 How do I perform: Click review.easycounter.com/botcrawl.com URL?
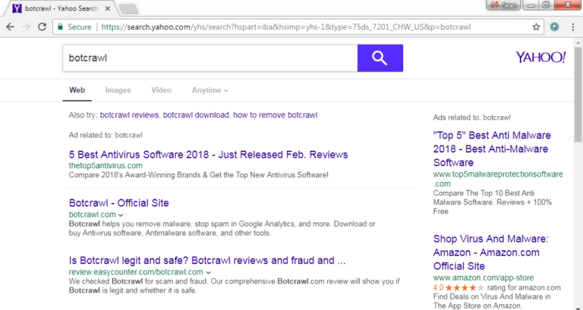click(x=136, y=272)
